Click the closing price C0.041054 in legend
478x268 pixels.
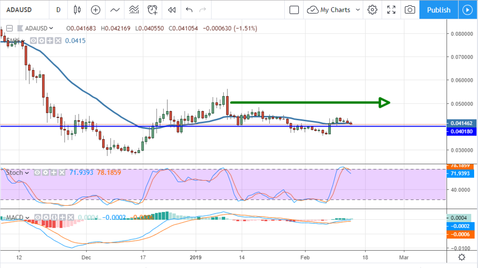[x=183, y=28]
